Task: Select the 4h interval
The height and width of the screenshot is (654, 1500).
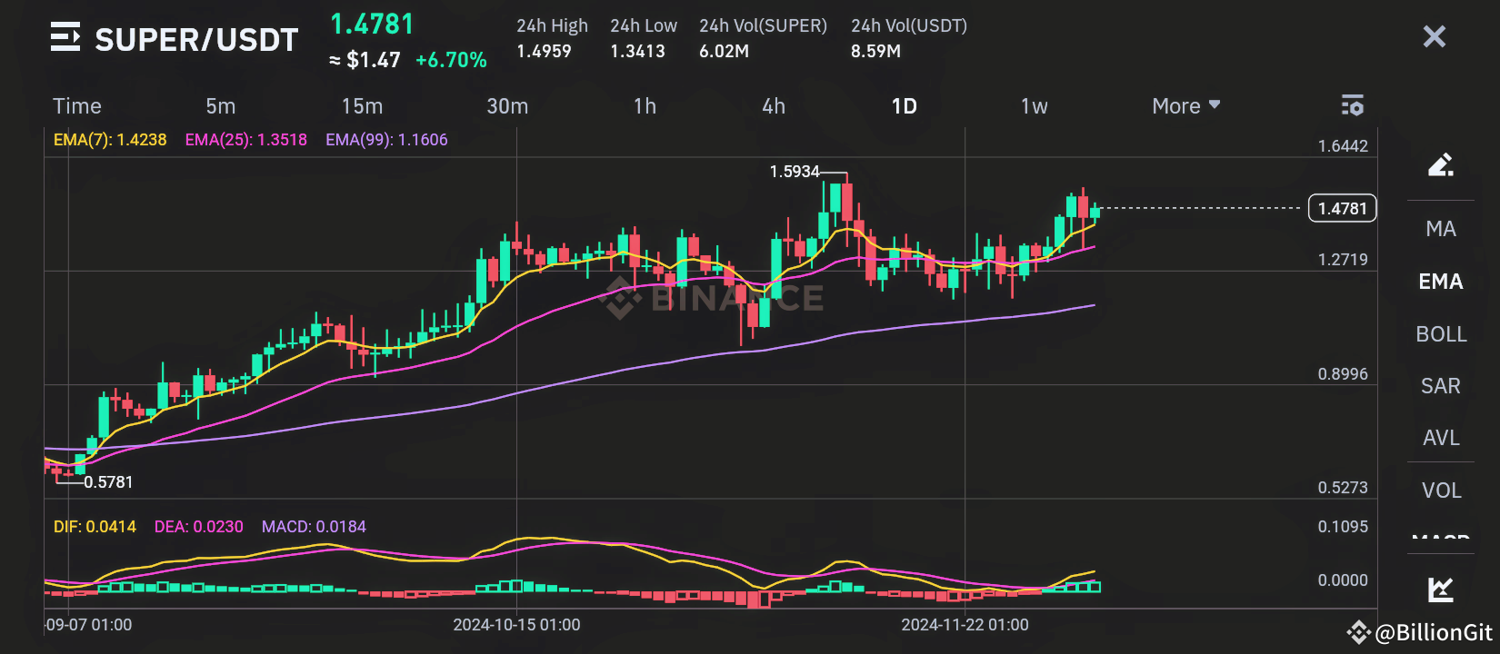Action: (774, 106)
